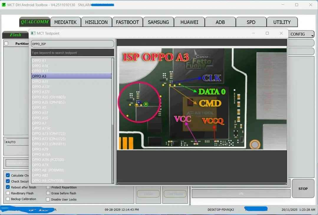Select OPPO A73 (CPH1723) testpoint
Viewport: 318px width, 215px height.
pyautogui.click(x=71, y=133)
